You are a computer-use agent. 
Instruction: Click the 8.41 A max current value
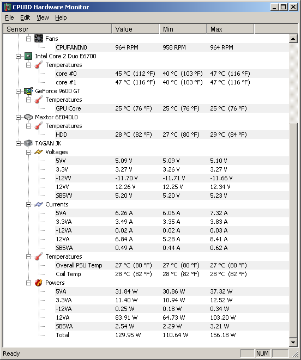click(219, 239)
